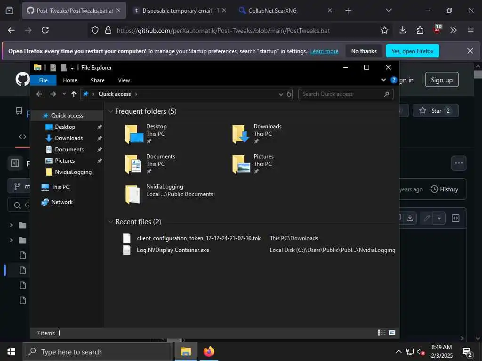Switch to large icons view in status bar

click(x=392, y=333)
